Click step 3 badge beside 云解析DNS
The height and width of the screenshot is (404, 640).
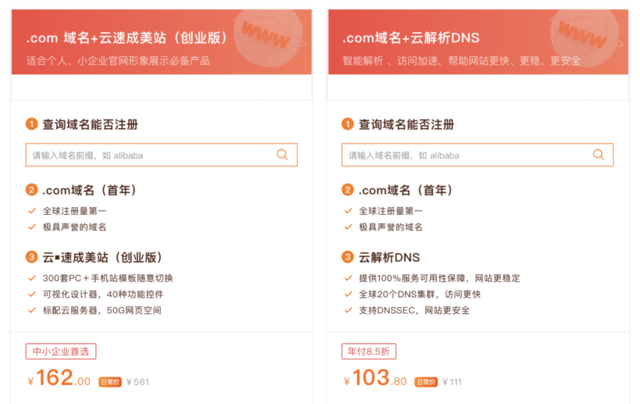tap(348, 257)
